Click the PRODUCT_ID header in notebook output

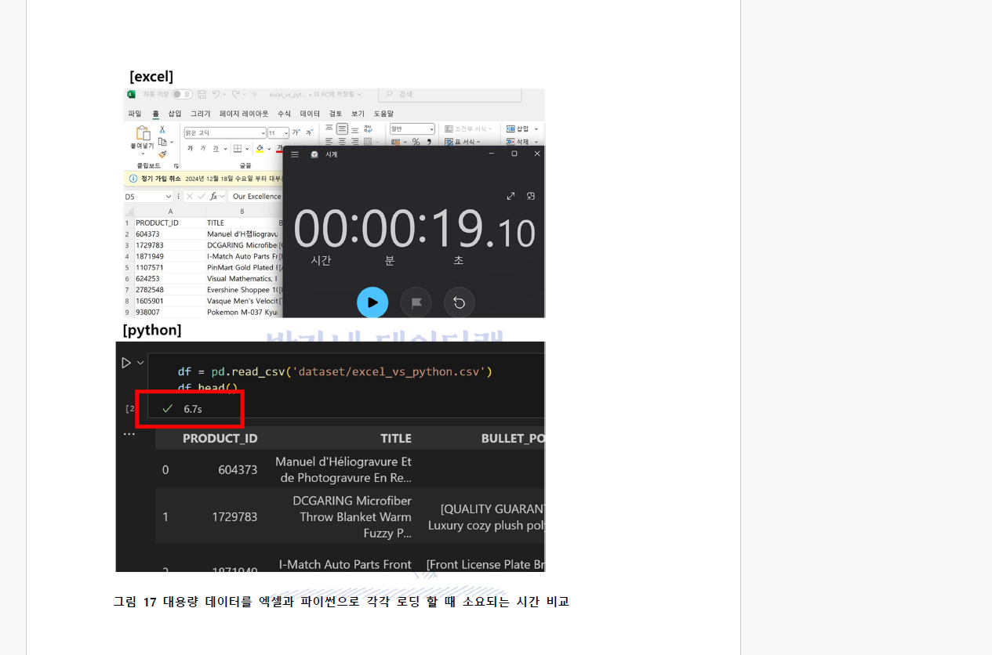[220, 439]
